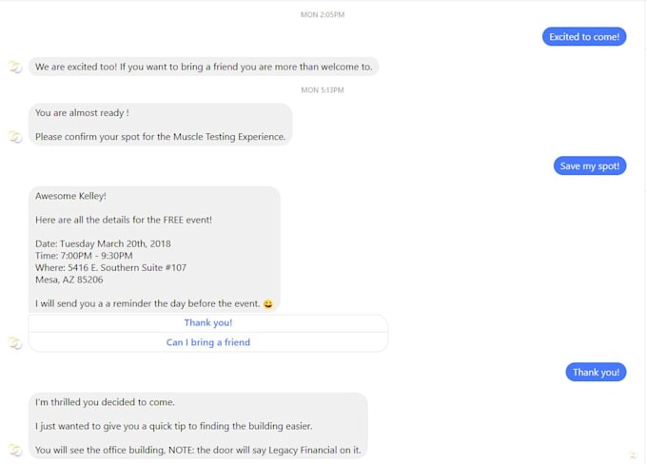Click the grinning emoji in the reminder message
Screen dimensions: 647x464
coord(267,304)
